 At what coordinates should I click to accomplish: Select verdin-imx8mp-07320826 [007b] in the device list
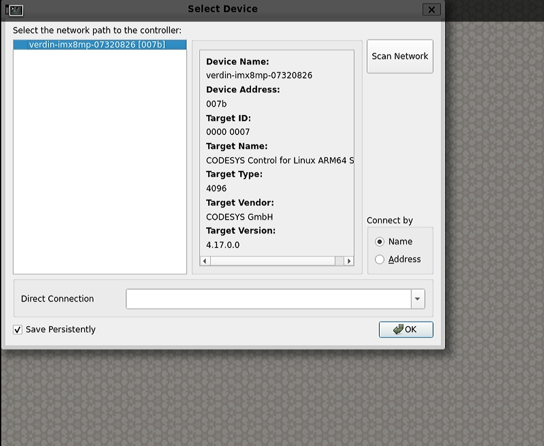tap(97, 45)
